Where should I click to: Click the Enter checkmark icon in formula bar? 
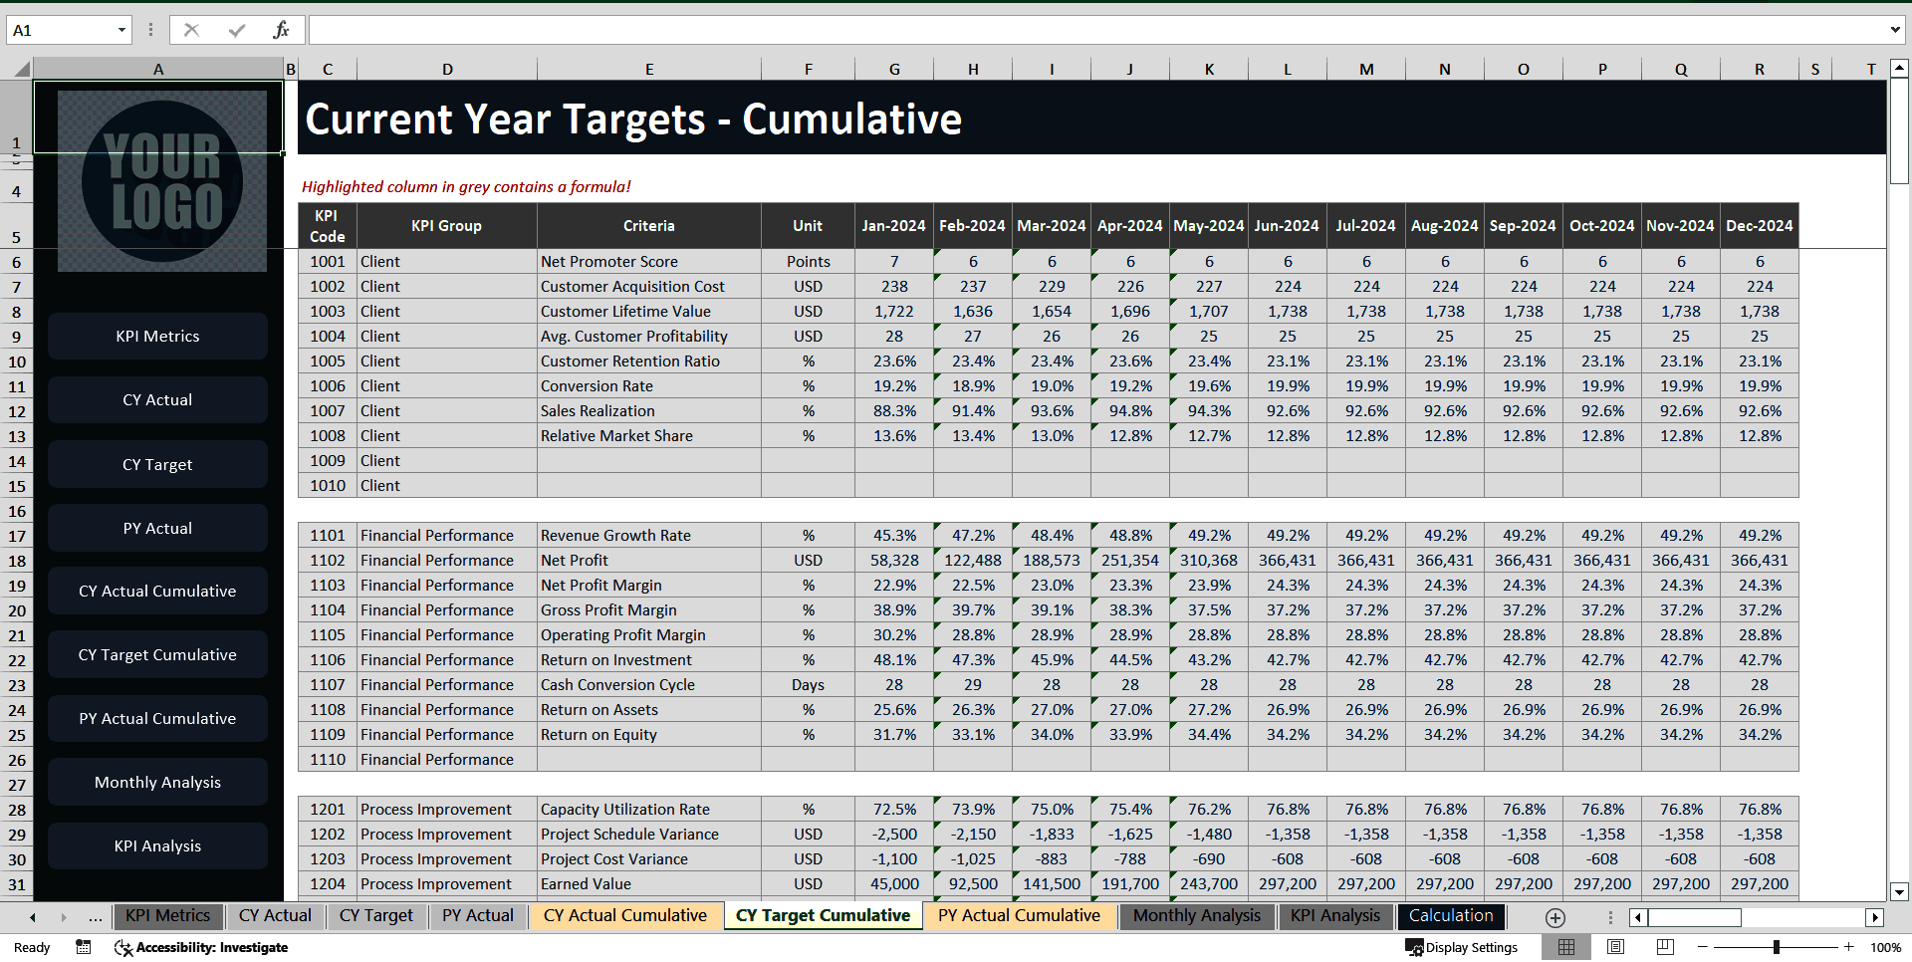click(236, 30)
